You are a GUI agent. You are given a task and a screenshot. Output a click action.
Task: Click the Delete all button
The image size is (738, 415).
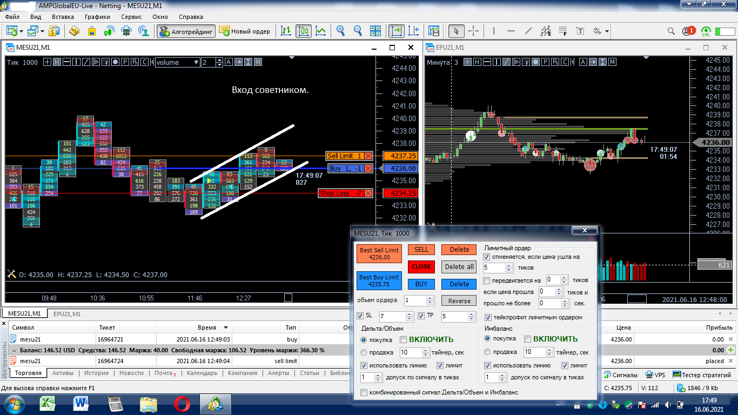[459, 266]
